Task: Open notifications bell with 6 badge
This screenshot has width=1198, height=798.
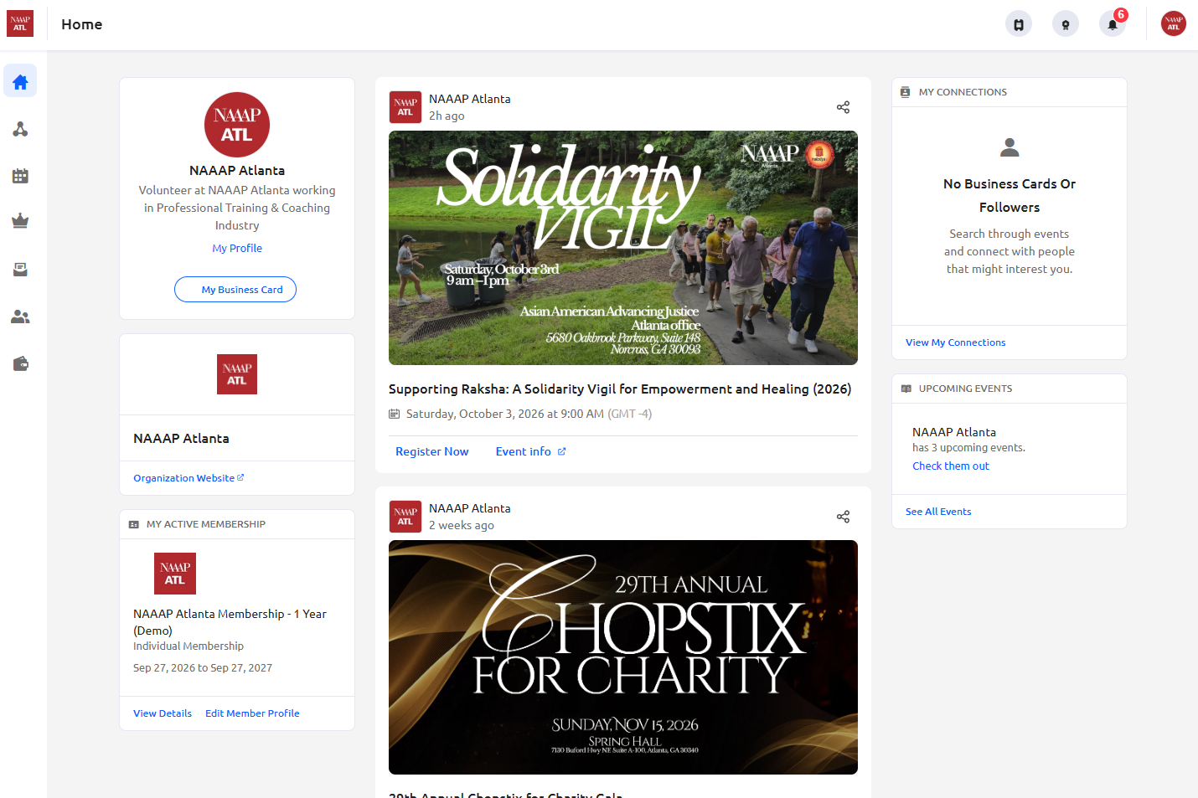Action: (x=1113, y=24)
